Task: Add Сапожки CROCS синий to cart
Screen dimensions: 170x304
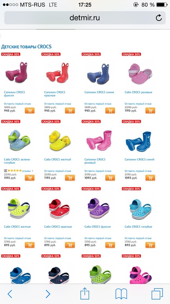Action: click(x=150, y=178)
